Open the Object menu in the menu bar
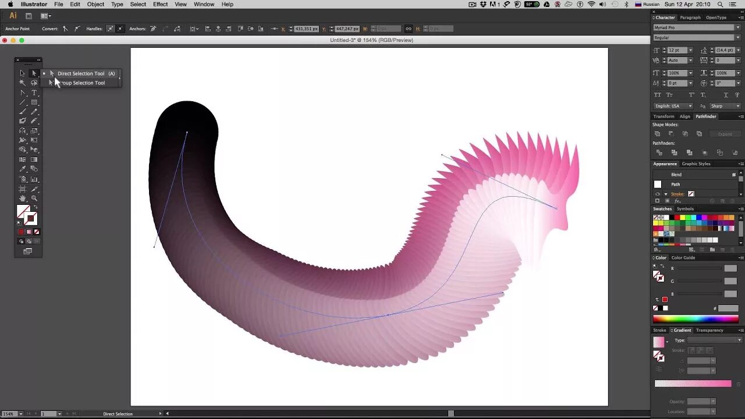 pos(95,4)
